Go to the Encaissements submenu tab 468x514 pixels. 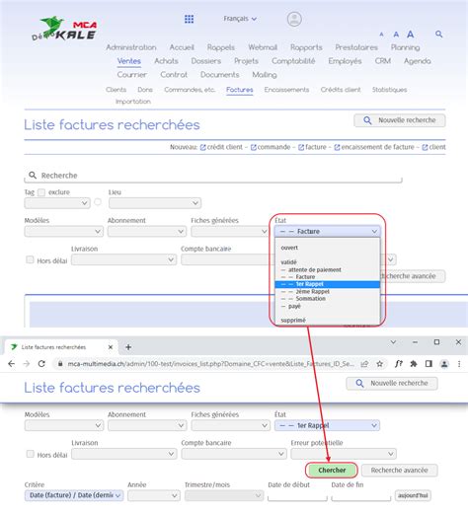coord(286,90)
